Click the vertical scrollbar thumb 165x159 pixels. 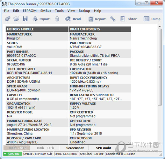[x=160, y=67]
